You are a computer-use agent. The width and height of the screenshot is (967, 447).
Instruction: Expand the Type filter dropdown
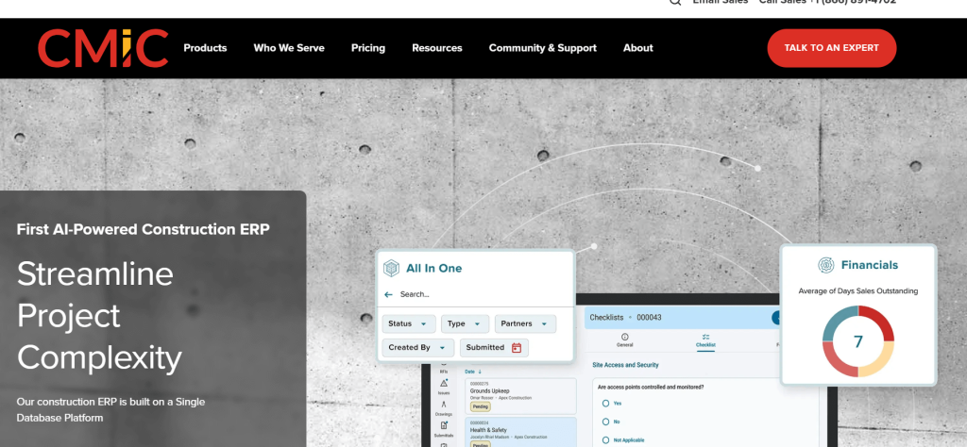(465, 323)
